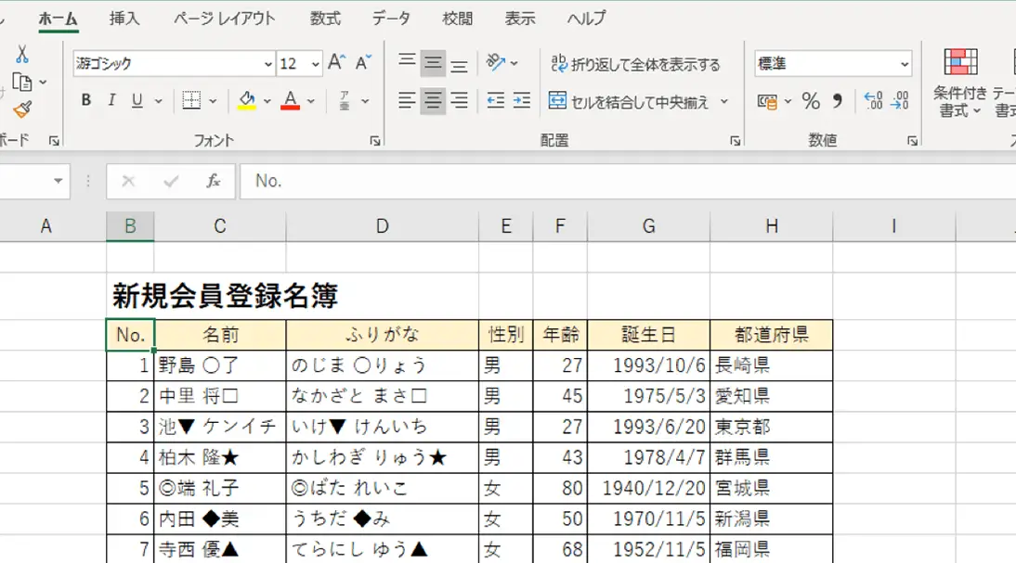This screenshot has height=563, width=1016.
Task: Open underline style dropdown arrow
Action: pos(158,101)
